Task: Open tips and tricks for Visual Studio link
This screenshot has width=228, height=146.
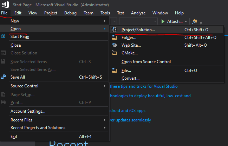Action: (x=144, y=86)
